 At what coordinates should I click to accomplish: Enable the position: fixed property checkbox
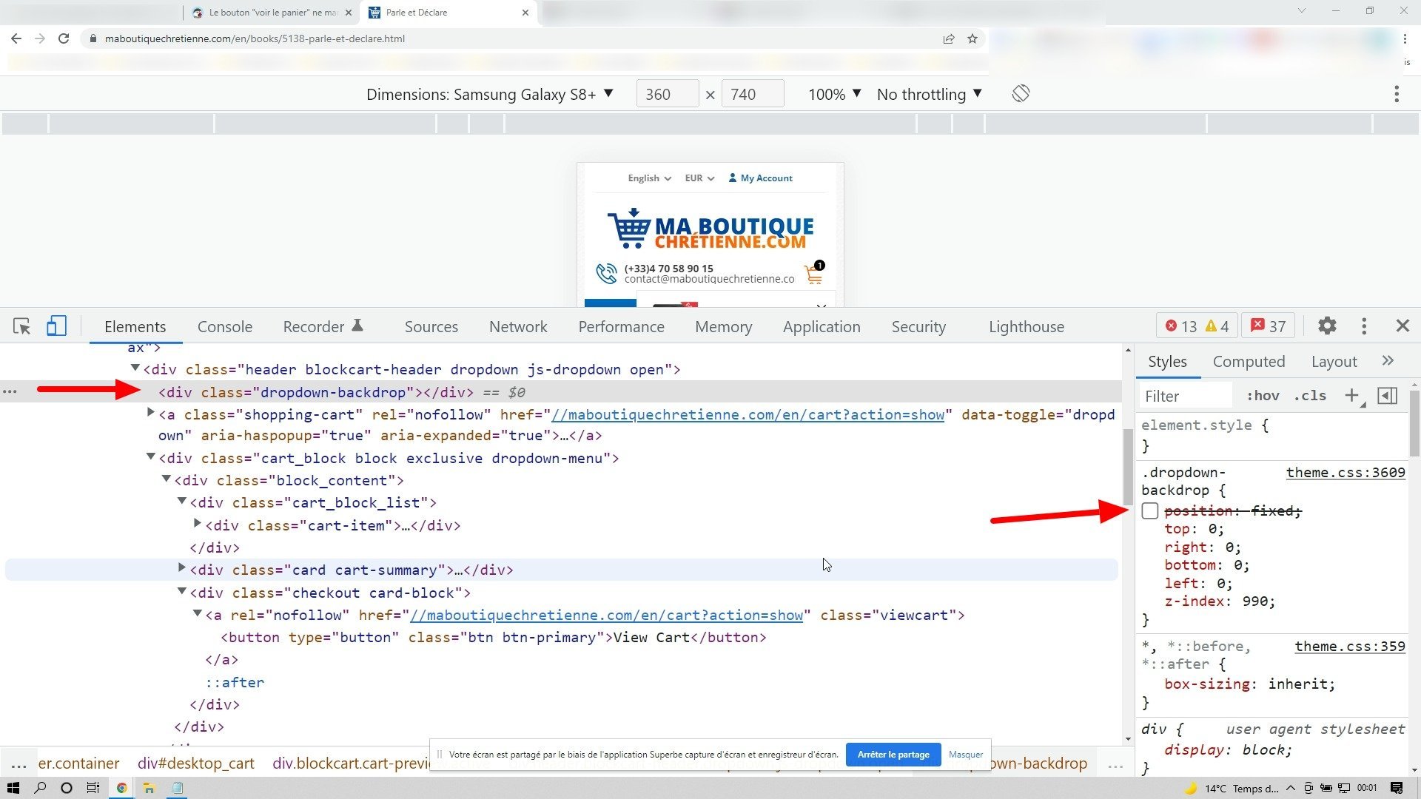[1149, 511]
